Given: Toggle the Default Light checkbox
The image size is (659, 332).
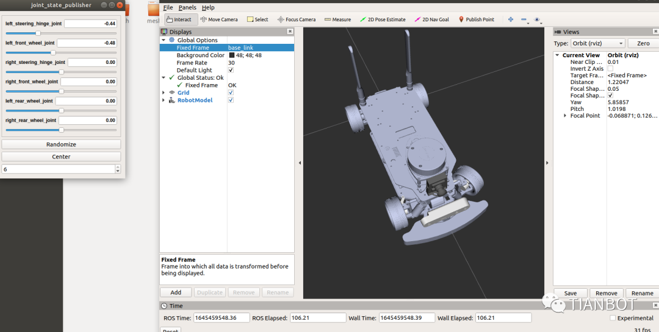Looking at the screenshot, I should 231,70.
